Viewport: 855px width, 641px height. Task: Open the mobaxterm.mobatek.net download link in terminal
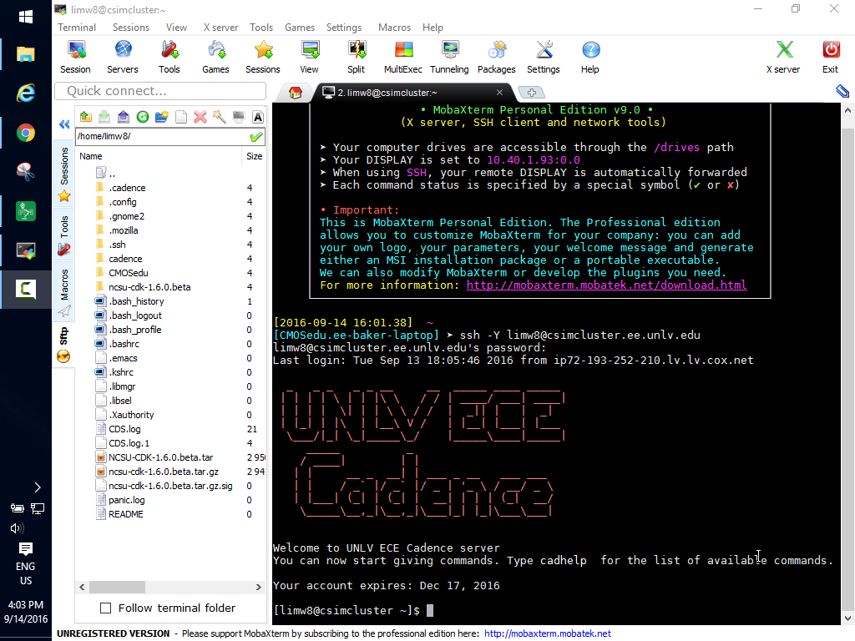pos(606,285)
